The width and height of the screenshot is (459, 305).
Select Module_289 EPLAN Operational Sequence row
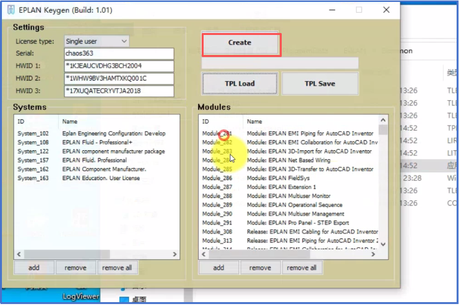289,205
